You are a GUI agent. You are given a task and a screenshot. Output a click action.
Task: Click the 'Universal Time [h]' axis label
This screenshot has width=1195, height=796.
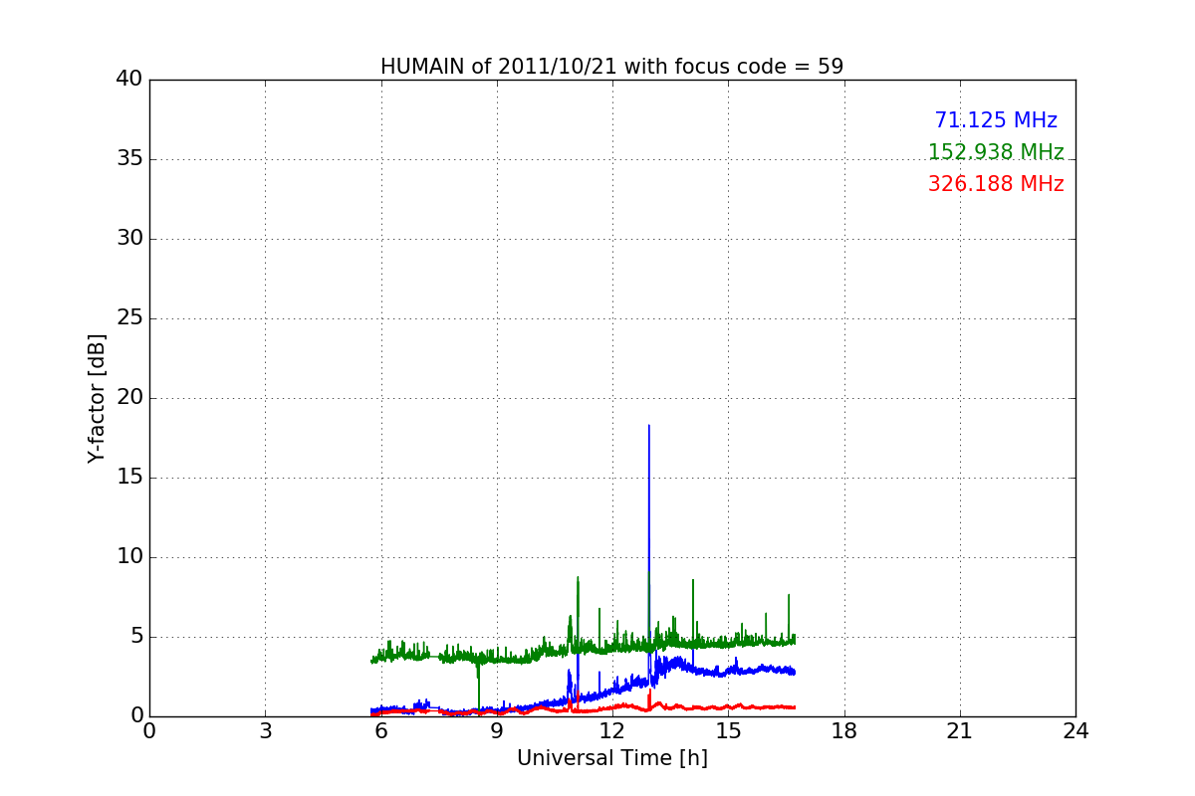pos(611,758)
